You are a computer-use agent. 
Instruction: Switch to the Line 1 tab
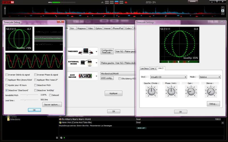click(x=153, y=68)
